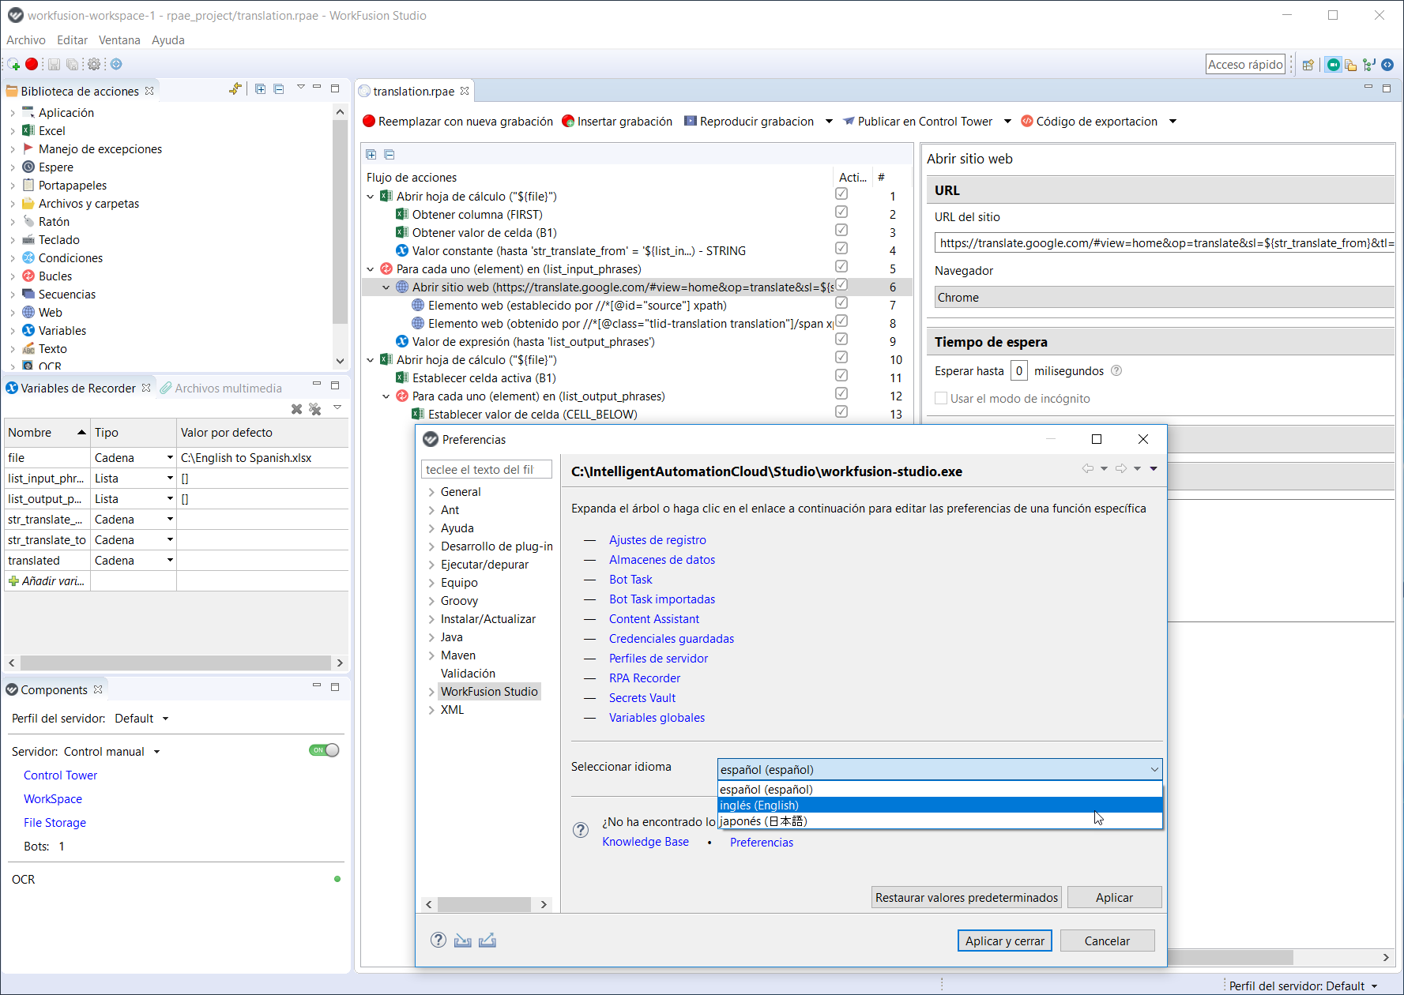This screenshot has width=1404, height=995.
Task: Select japonés from the language list
Action: 939,821
